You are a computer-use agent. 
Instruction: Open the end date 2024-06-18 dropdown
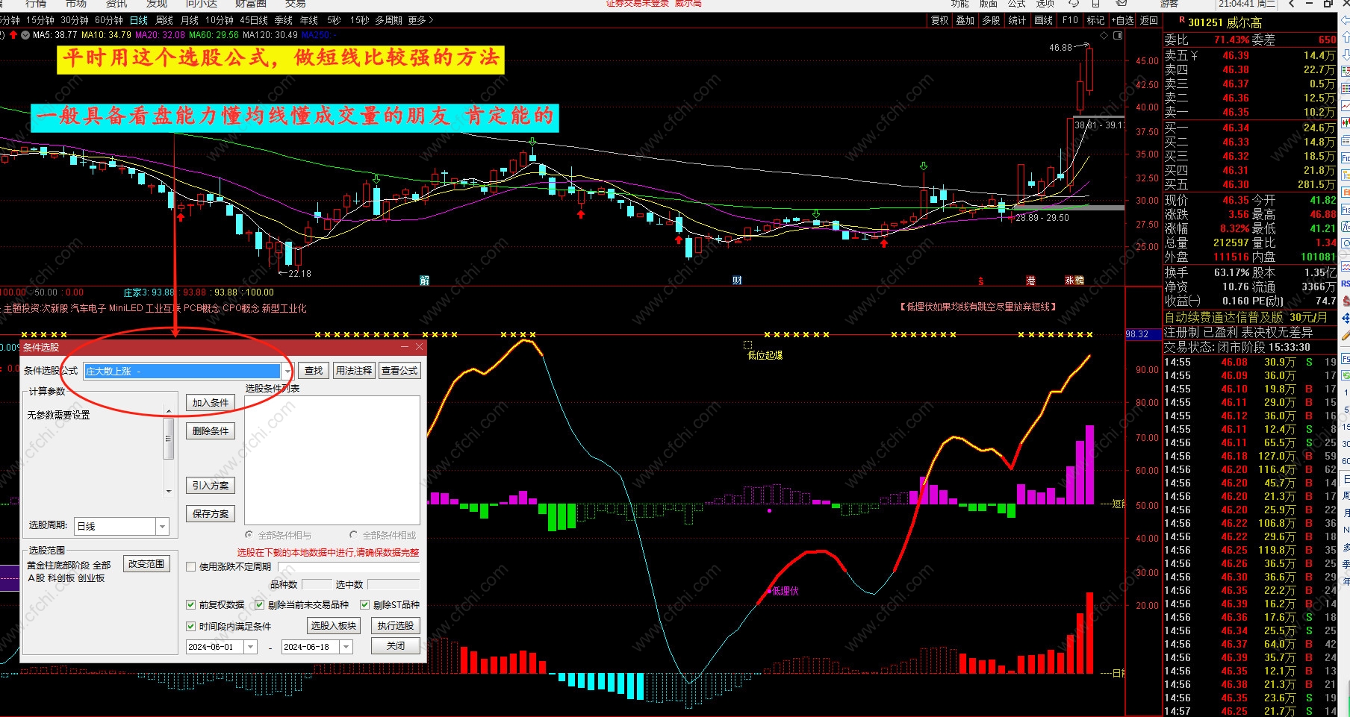[x=346, y=648]
